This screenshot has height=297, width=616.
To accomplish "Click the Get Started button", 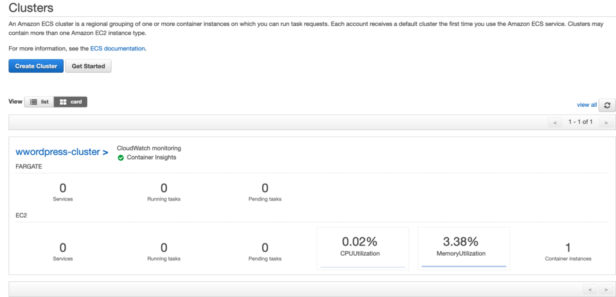I will (x=88, y=66).
